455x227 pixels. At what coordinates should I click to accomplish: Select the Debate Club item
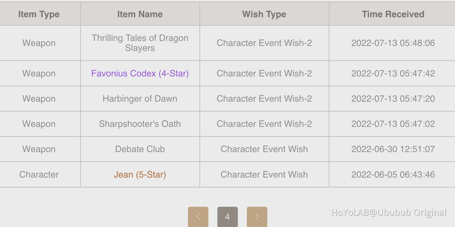(x=140, y=149)
